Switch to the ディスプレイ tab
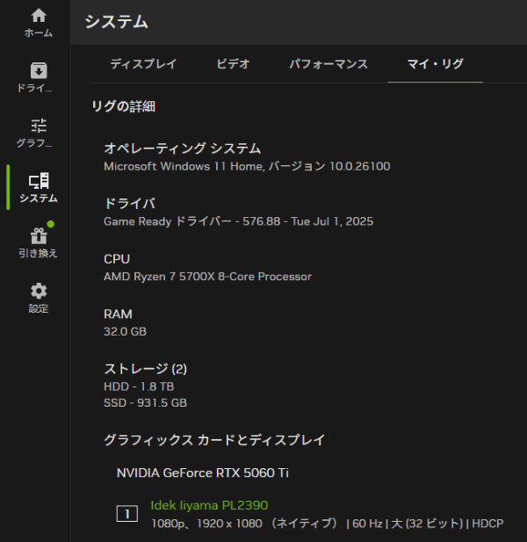The height and width of the screenshot is (542, 527). [143, 64]
